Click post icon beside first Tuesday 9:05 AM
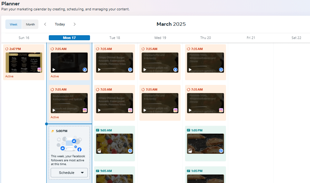 point(98,130)
